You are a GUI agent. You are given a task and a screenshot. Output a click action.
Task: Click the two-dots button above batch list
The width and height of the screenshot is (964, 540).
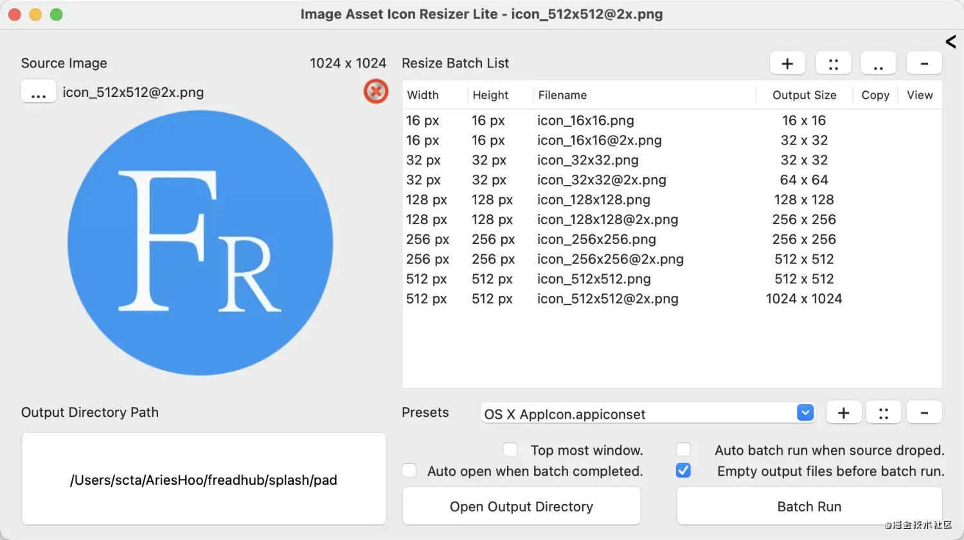click(878, 64)
